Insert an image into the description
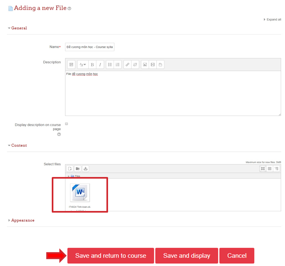This screenshot has width=285, height=266. coord(145,65)
